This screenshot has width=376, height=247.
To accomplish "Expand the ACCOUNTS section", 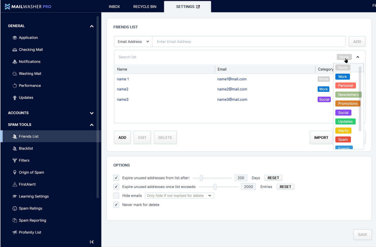I will coord(92,113).
